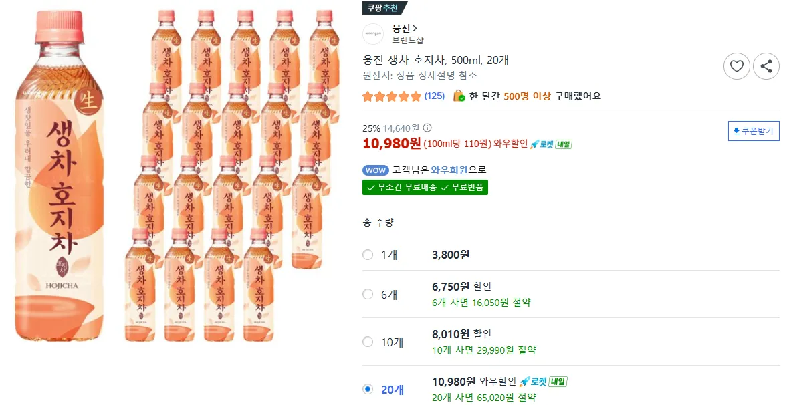Click the shopping bag purchase-count icon

point(459,96)
